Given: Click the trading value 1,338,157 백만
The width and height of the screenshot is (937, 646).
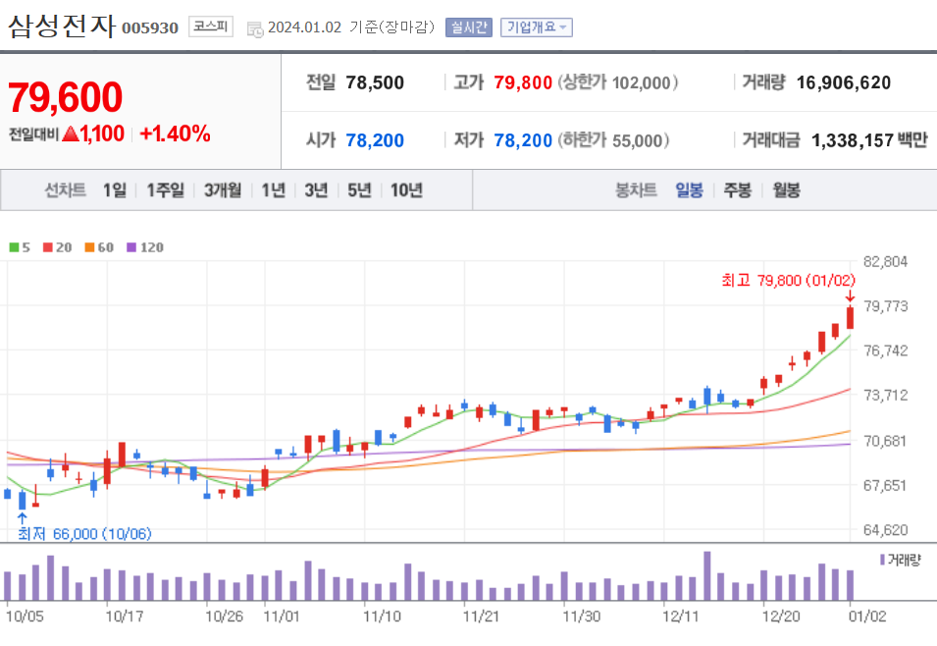Looking at the screenshot, I should 869,140.
